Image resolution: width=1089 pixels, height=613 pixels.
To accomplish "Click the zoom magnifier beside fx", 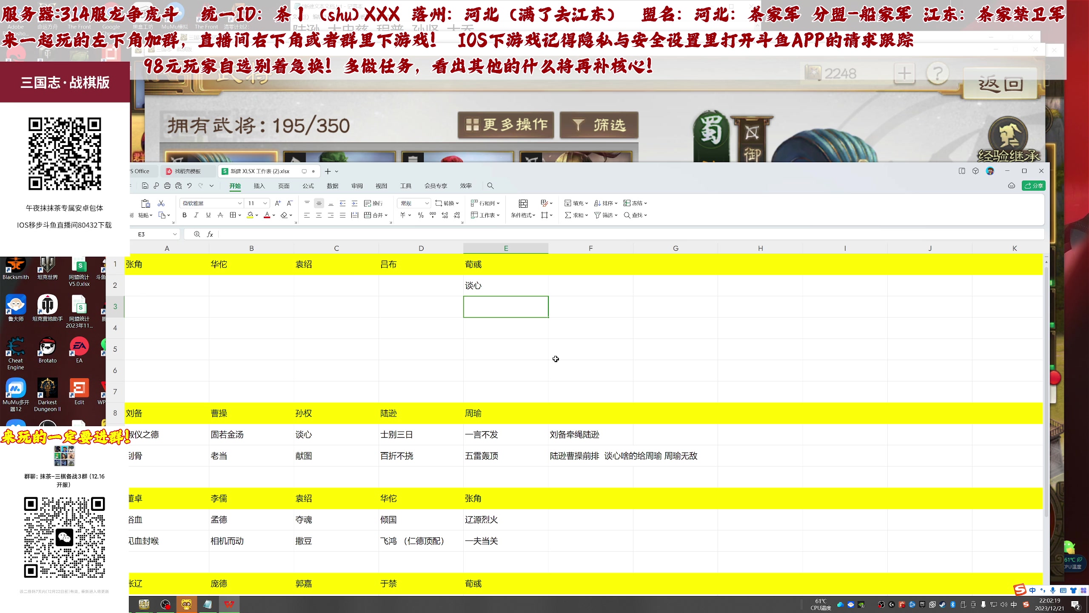I will tap(197, 234).
